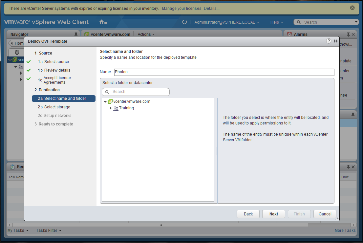Click the folder or datacenter Search field

[x=136, y=92]
